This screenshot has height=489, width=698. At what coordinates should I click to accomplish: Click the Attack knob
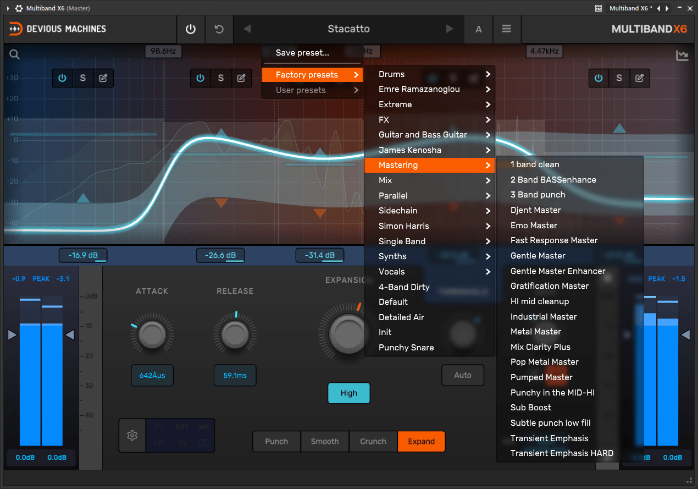pyautogui.click(x=152, y=334)
